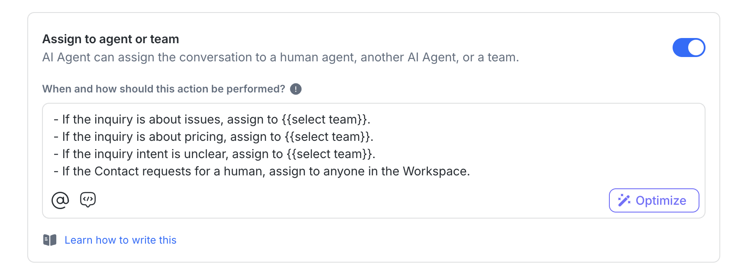Click {{select team}} in the unclear intent line
The image size is (738, 273).
[330, 154]
